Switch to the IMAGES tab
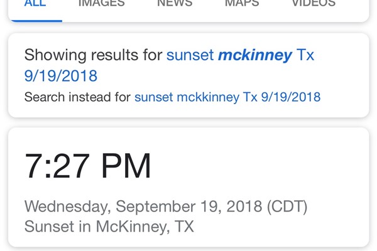Screen dimensions: 377x251 pyautogui.click(x=101, y=3)
